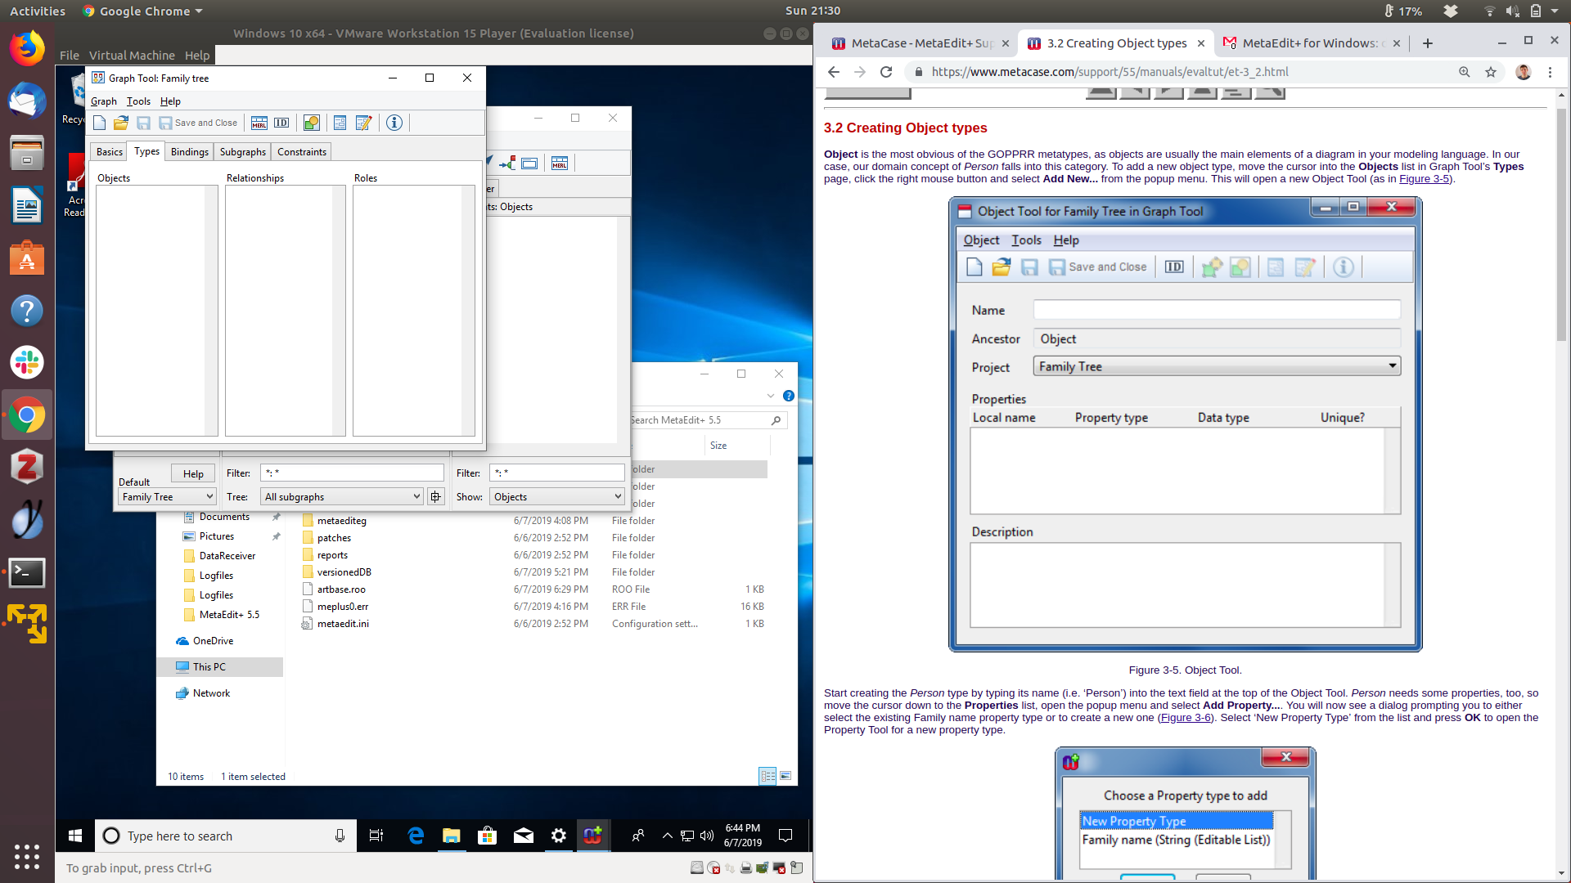
Task: Click the Help button above Default
Action: [x=193, y=474]
